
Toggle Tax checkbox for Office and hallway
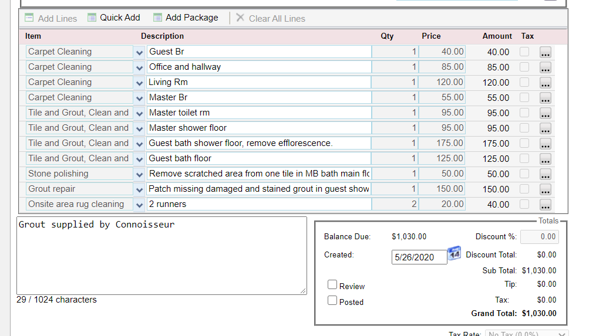pos(524,67)
